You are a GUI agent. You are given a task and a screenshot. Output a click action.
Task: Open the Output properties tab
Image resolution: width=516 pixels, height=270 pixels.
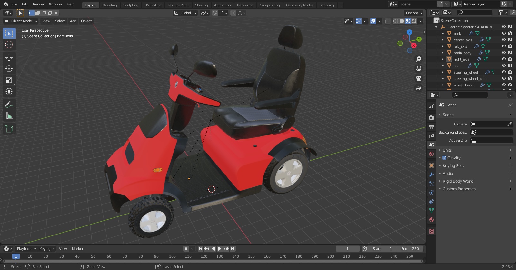coord(432,127)
